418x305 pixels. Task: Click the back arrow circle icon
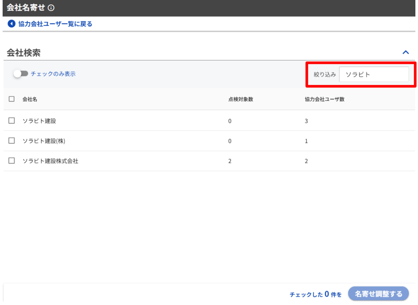pos(11,24)
